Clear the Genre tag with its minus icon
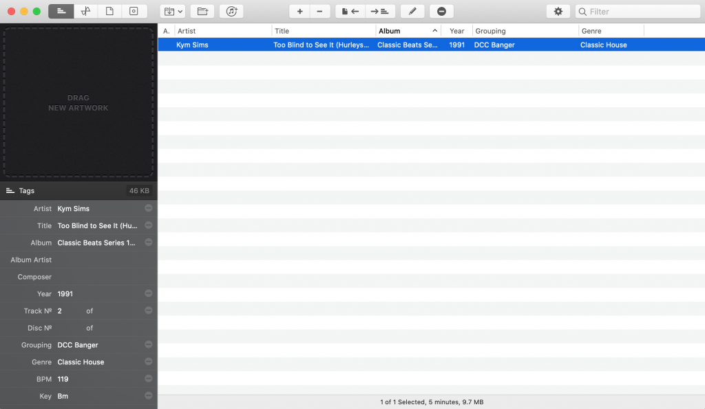The image size is (705, 409). coord(149,362)
